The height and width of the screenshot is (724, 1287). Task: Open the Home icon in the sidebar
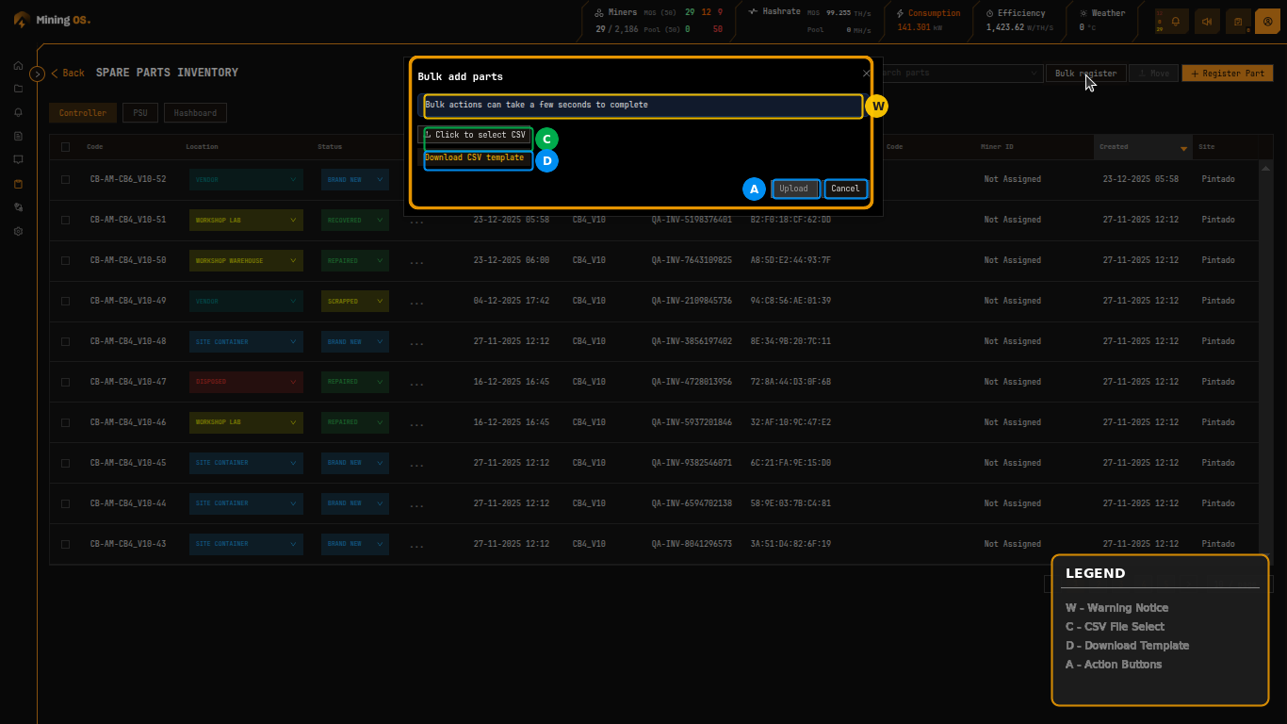click(17, 67)
